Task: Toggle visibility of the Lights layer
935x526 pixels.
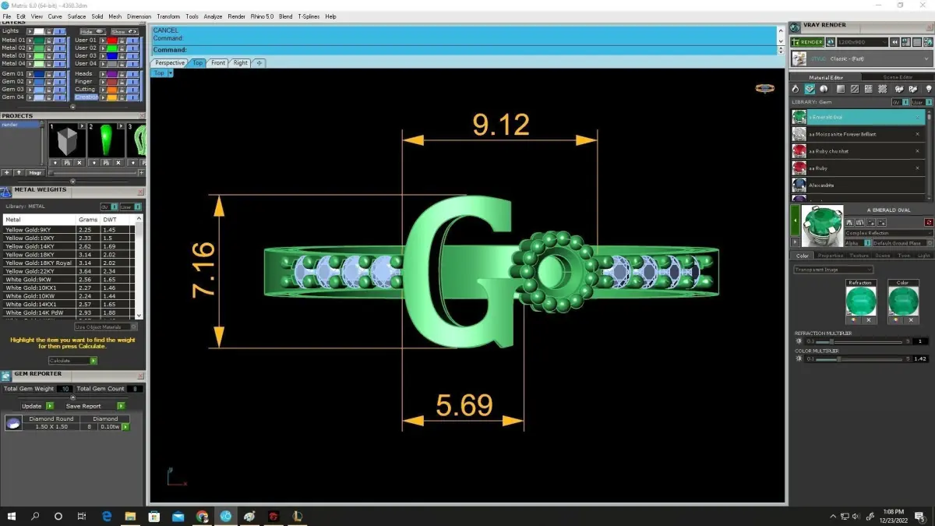Action: pos(59,32)
